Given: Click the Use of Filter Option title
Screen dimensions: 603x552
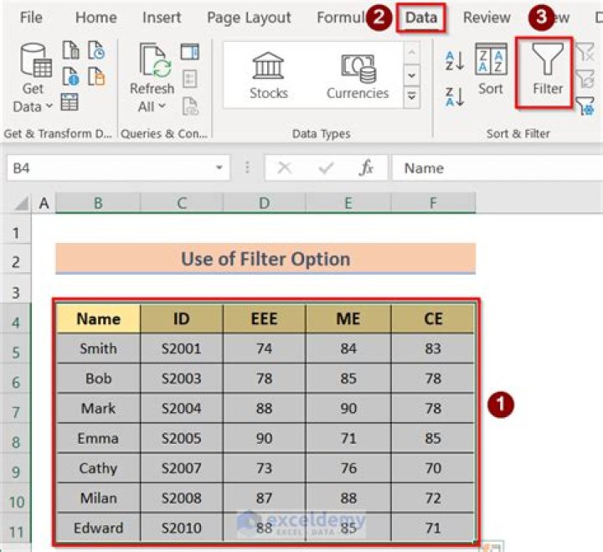Looking at the screenshot, I should coord(265,259).
